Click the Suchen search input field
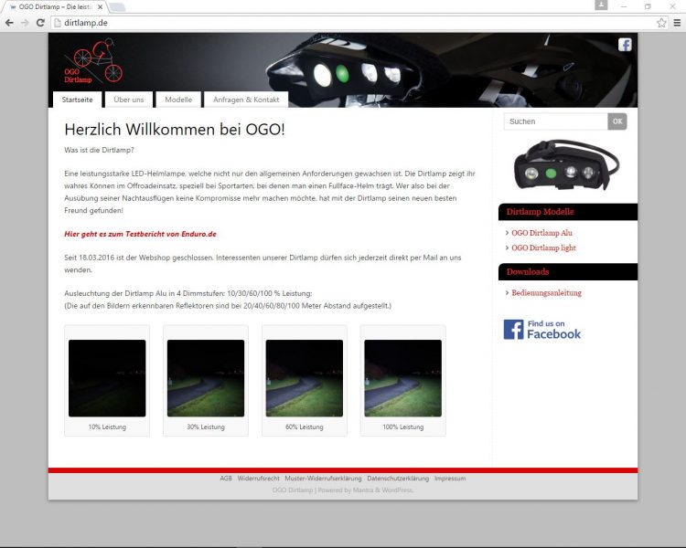The width and height of the screenshot is (686, 548). pos(555,121)
